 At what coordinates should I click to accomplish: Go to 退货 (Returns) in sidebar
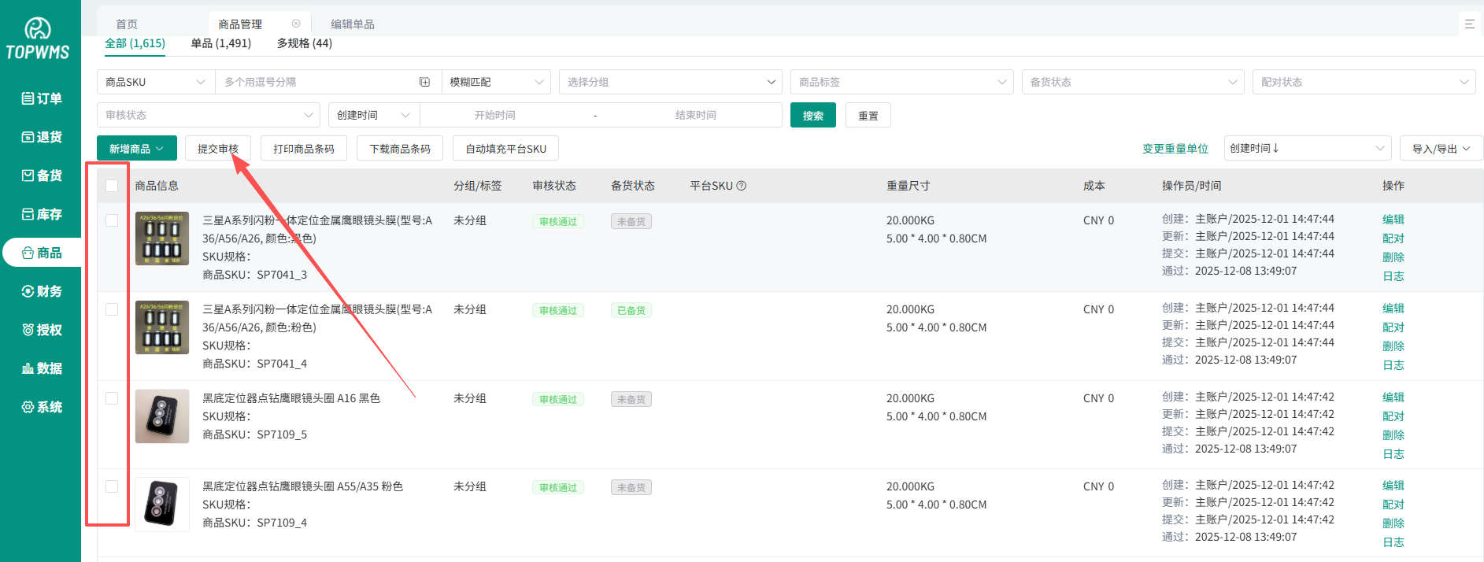(x=41, y=137)
